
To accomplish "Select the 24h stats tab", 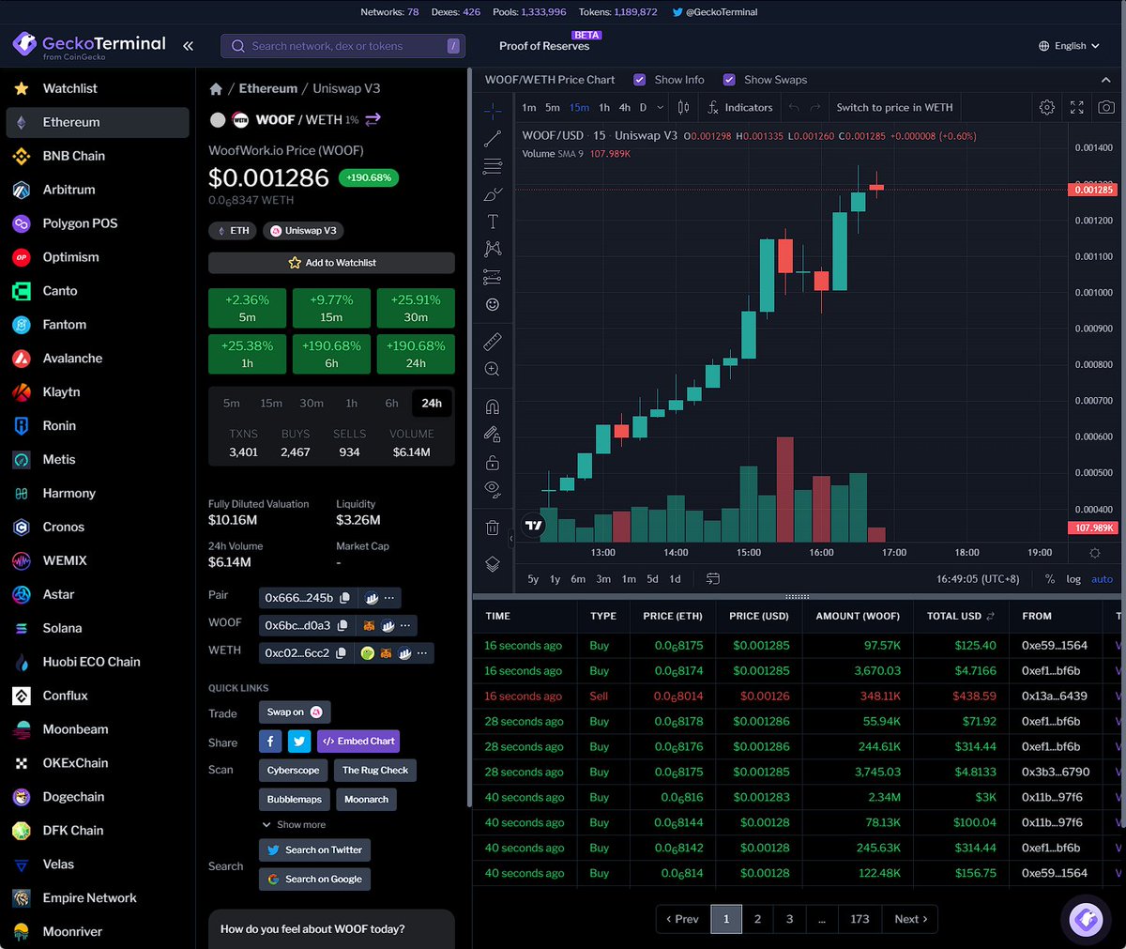I will click(432, 403).
